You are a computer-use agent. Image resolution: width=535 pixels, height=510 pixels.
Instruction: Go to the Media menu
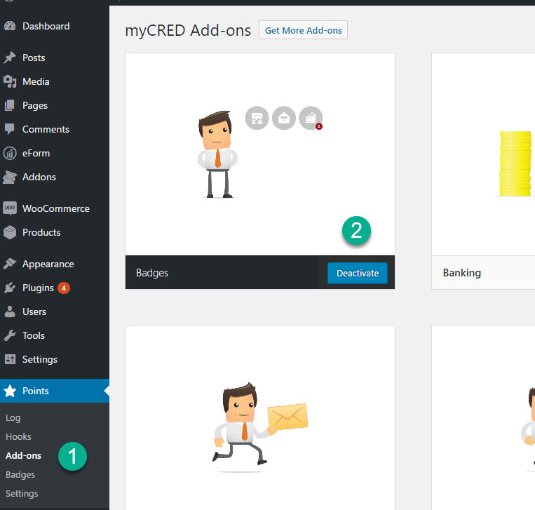[55, 81]
